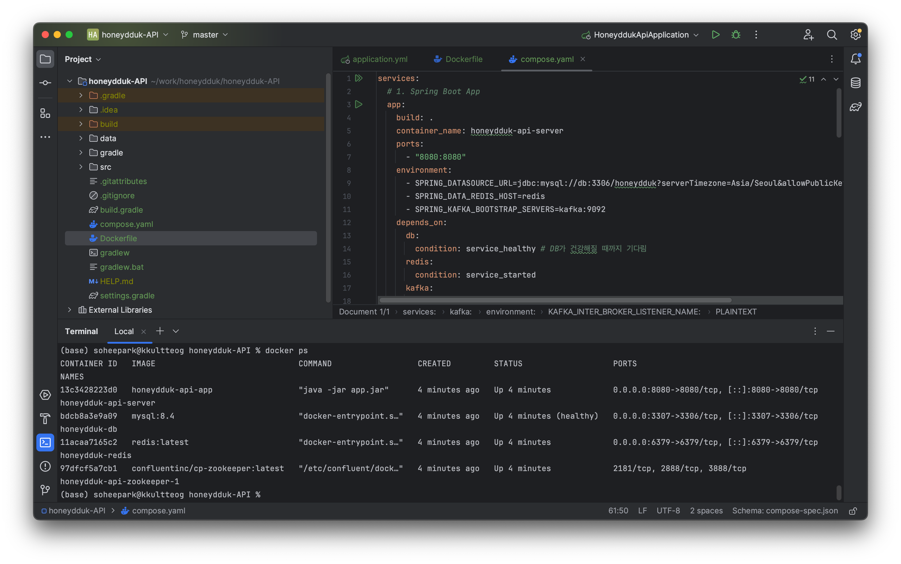Run all services from gutter line 1
This screenshot has width=901, height=564.
point(359,78)
